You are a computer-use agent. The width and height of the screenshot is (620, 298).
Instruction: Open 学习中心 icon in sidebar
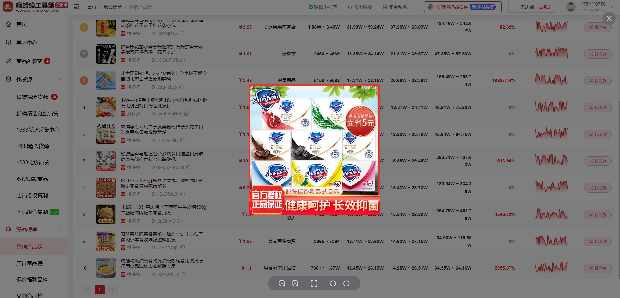coord(9,43)
